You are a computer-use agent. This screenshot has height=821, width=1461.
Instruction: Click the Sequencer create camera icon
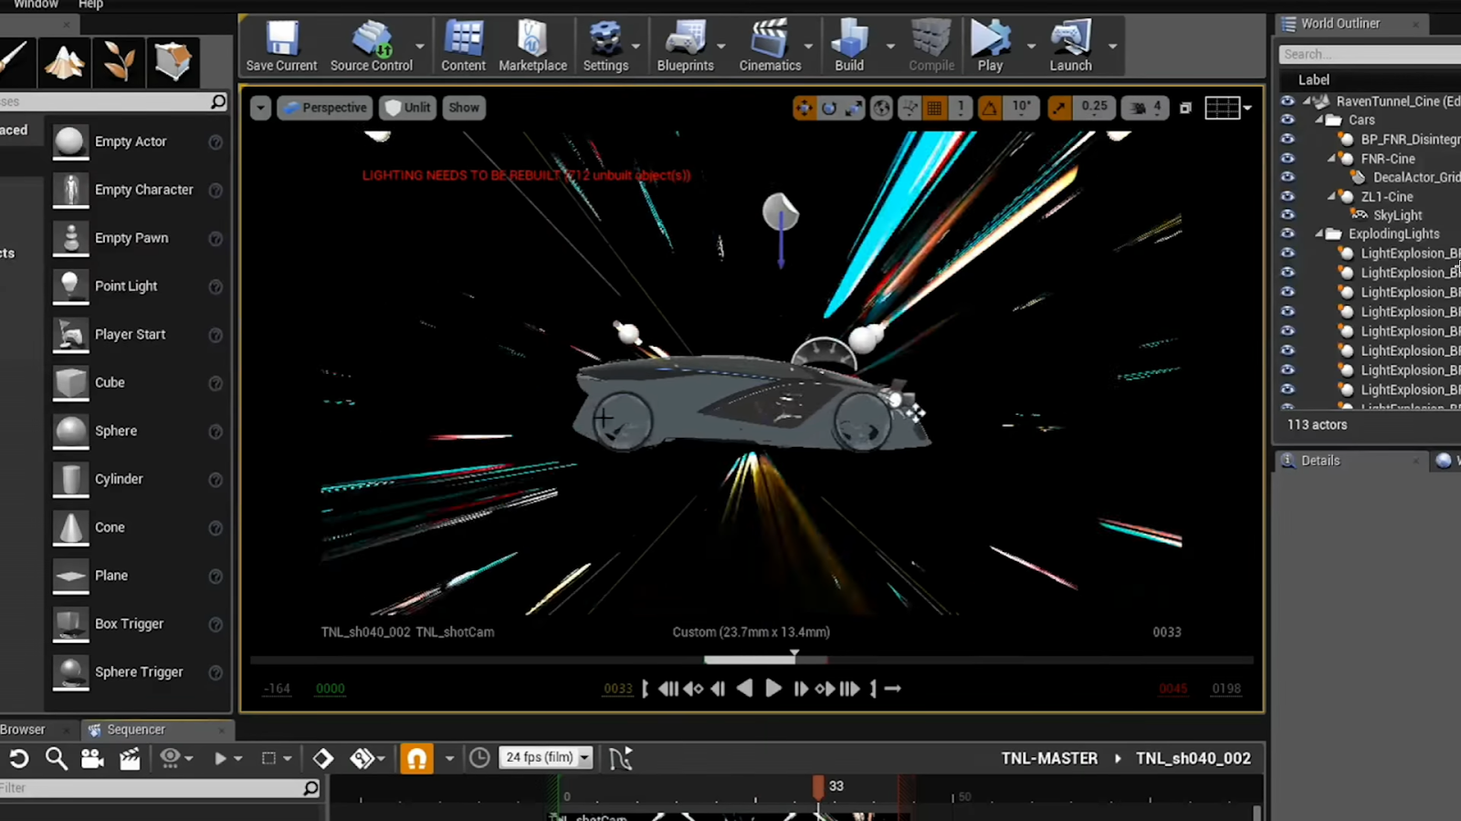pos(92,758)
